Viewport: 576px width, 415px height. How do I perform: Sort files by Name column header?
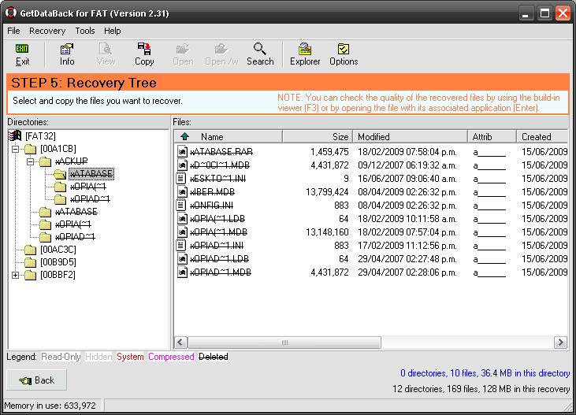229,136
